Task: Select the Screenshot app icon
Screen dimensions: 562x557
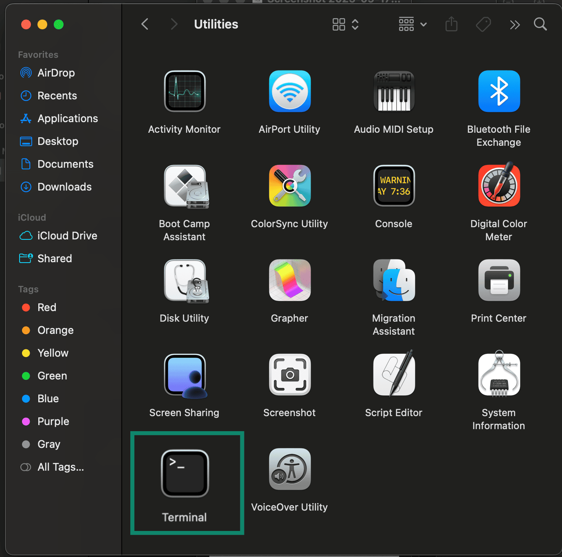Action: 290,375
